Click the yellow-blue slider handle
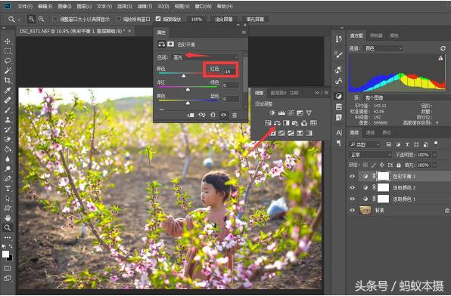The width and height of the screenshot is (451, 296). point(188,103)
